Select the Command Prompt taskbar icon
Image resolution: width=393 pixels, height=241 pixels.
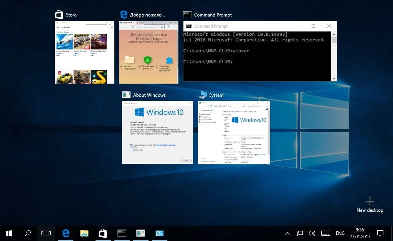coord(122,233)
